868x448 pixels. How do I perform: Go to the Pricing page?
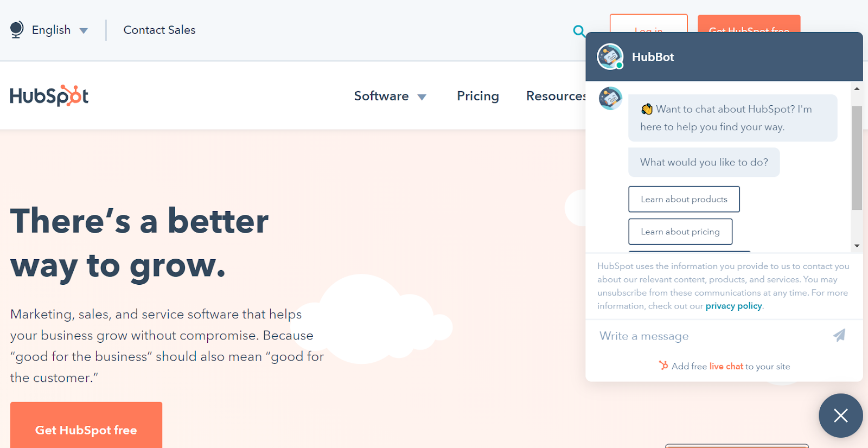click(478, 96)
